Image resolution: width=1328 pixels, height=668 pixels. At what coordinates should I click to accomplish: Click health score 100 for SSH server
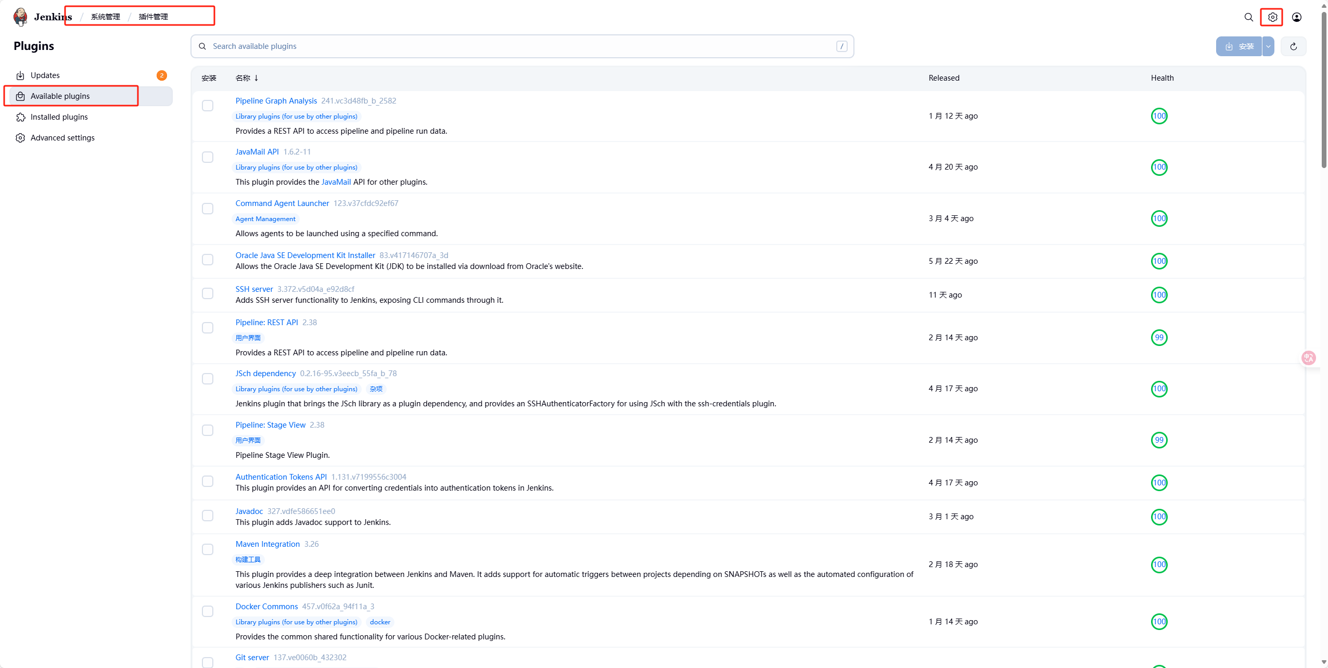point(1159,295)
